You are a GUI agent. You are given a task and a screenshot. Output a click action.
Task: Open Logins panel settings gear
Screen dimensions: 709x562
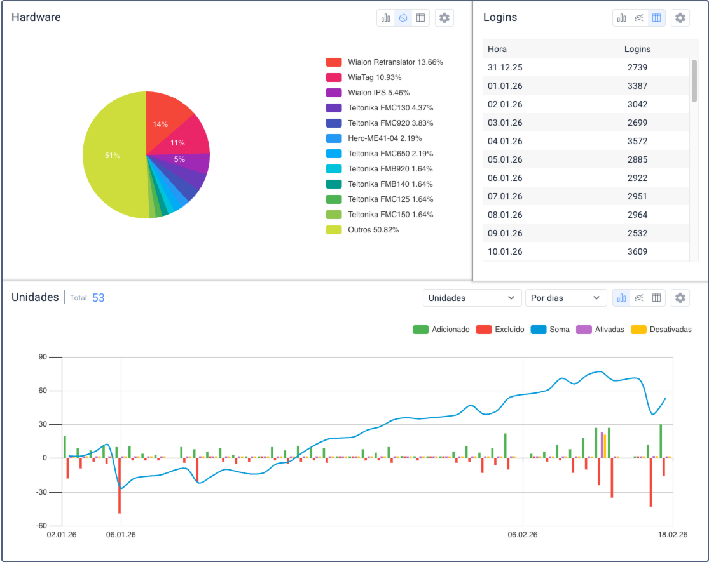coord(680,18)
